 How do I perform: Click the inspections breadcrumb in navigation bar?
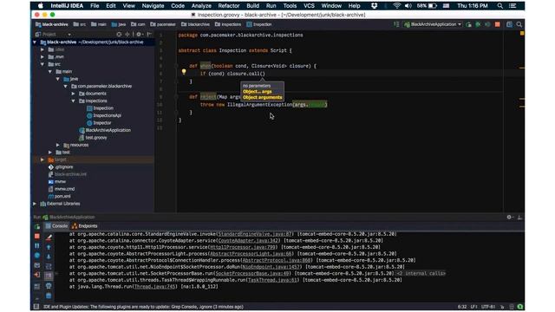pos(228,24)
